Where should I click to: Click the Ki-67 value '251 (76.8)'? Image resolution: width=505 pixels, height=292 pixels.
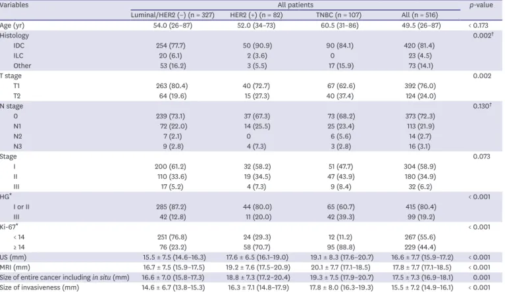[172, 237]
